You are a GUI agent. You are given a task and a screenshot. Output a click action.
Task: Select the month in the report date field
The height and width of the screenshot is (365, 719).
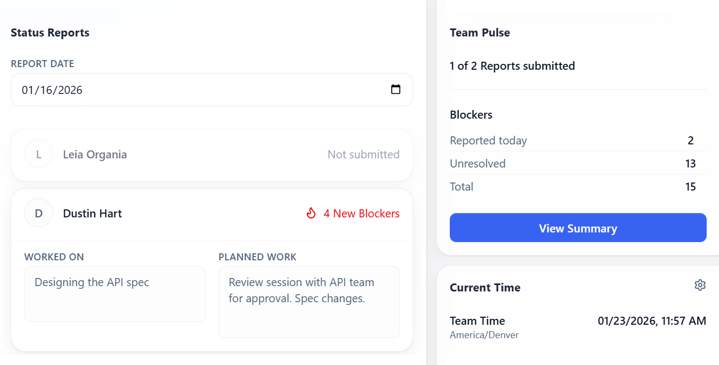(x=28, y=90)
